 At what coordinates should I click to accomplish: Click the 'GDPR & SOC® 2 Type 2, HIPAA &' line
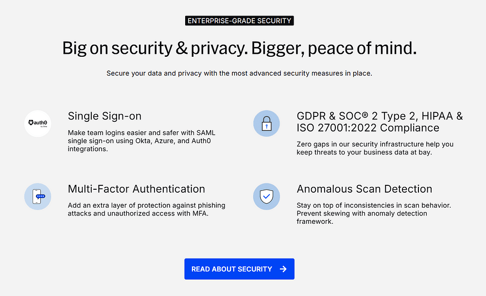[x=380, y=116]
